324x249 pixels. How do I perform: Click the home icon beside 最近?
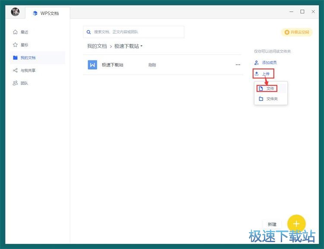15,32
